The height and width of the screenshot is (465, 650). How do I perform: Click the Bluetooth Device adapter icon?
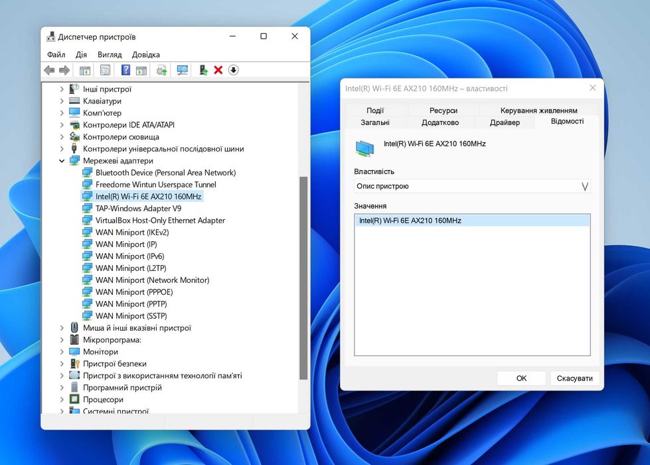pyautogui.click(x=87, y=172)
